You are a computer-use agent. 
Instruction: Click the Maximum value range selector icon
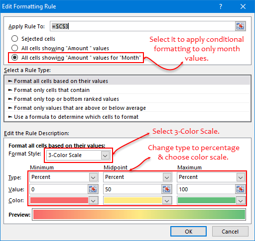[241, 189]
